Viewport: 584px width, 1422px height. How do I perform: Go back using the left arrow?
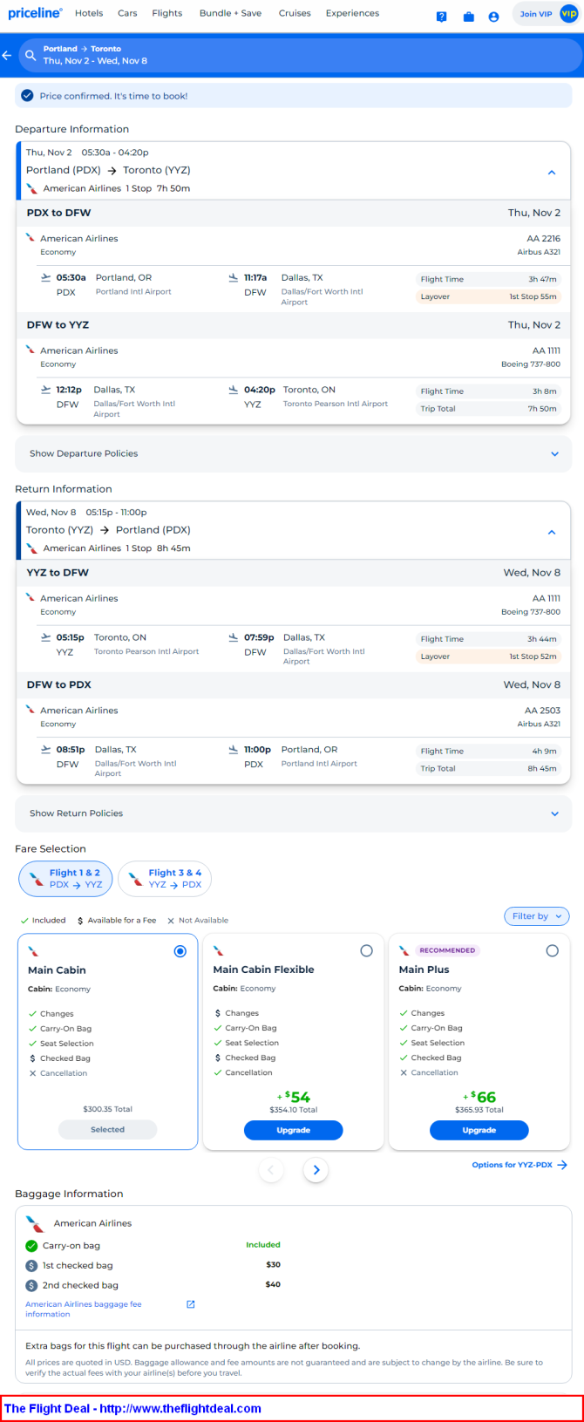coord(7,55)
